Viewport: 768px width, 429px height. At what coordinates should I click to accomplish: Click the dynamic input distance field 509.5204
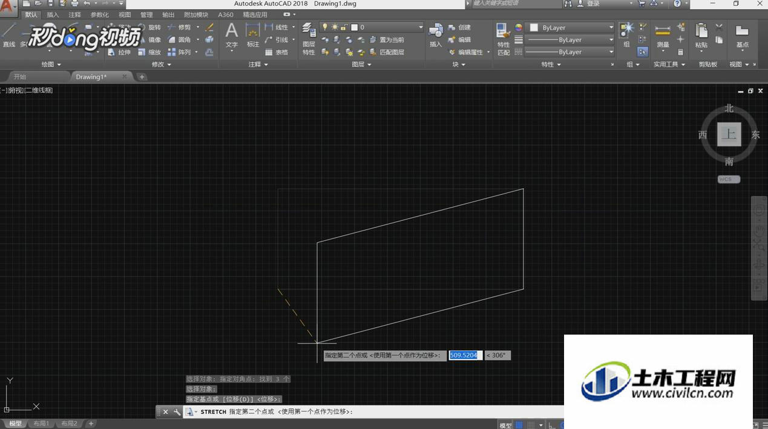point(465,355)
